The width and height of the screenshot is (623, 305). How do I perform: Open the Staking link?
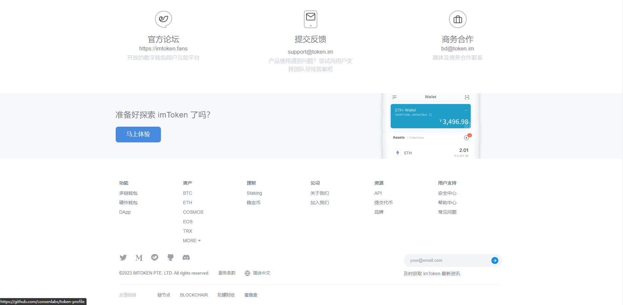pos(254,193)
